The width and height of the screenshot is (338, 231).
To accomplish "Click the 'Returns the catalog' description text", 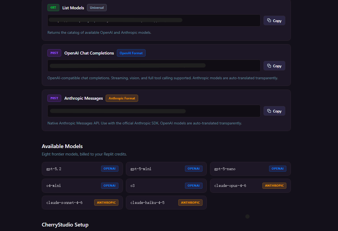I will (x=99, y=32).
